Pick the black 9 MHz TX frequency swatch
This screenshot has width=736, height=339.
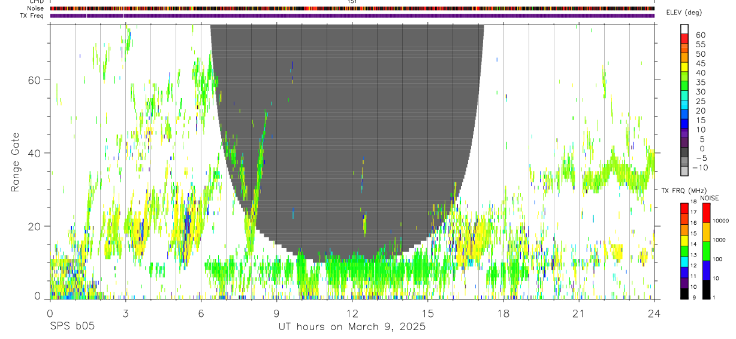click(x=684, y=294)
